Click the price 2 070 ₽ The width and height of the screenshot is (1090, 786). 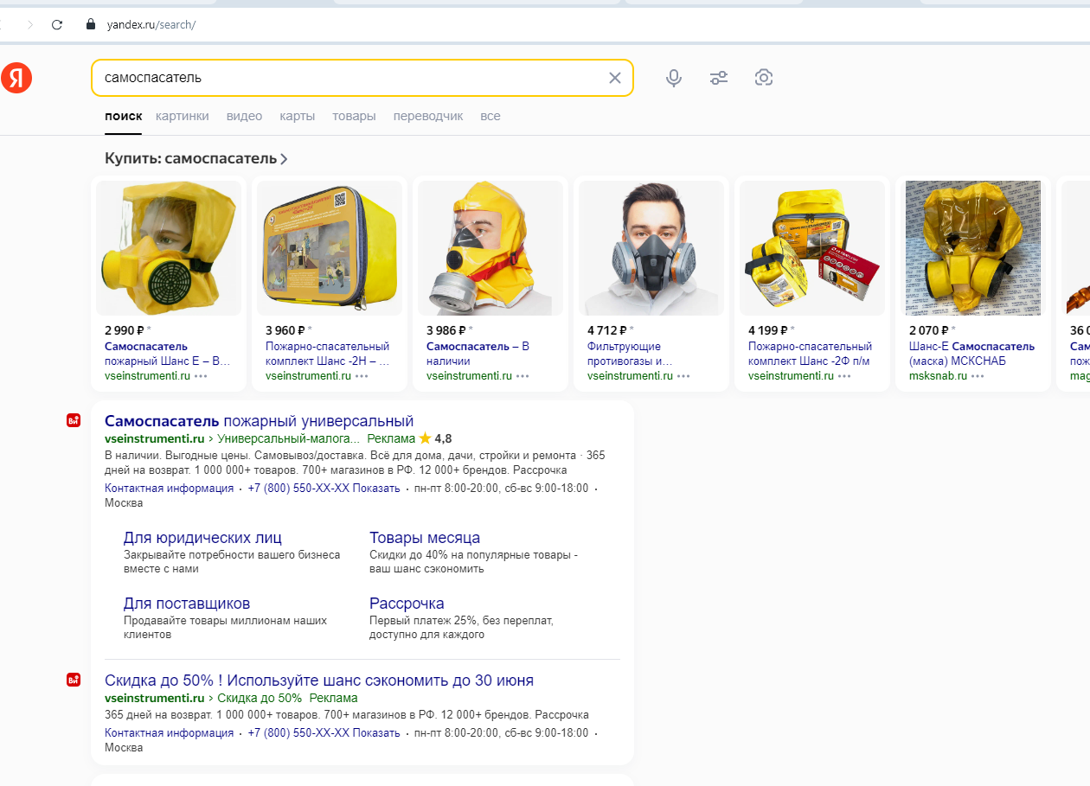coord(929,329)
